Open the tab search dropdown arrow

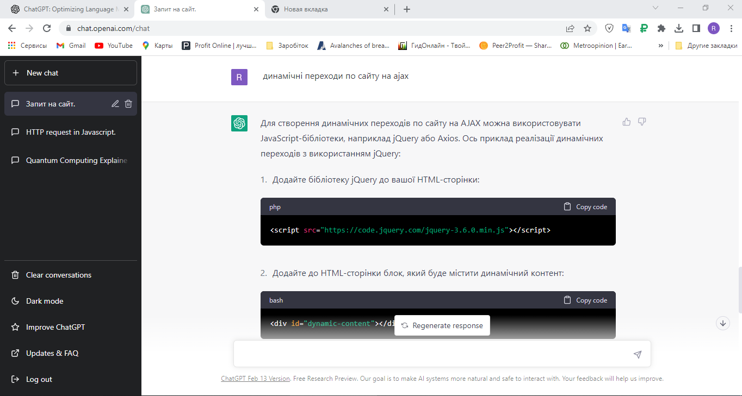(x=656, y=8)
